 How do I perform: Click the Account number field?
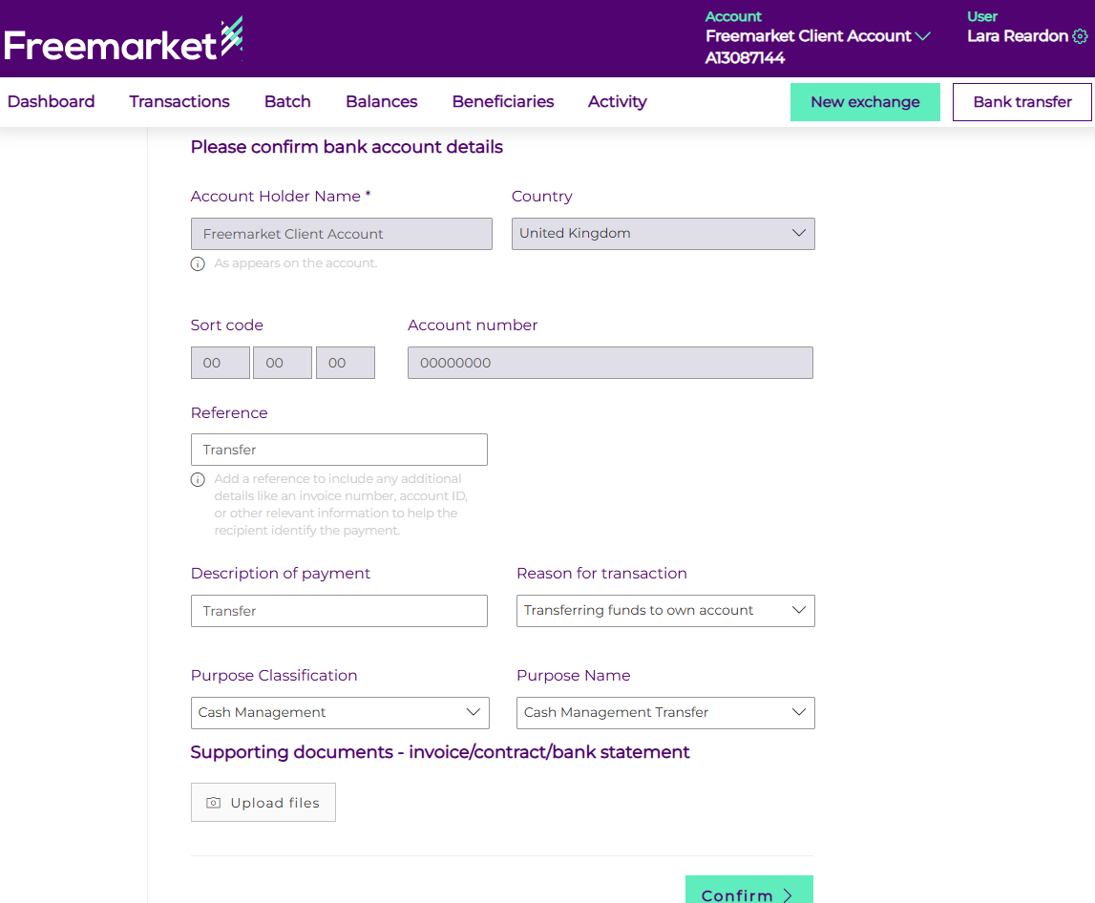click(610, 363)
